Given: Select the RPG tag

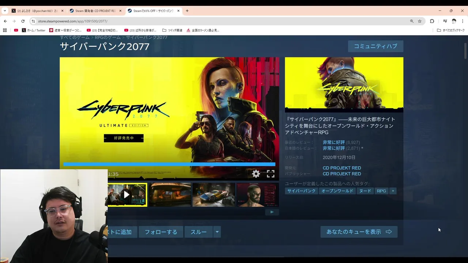Looking at the screenshot, I should click(381, 191).
